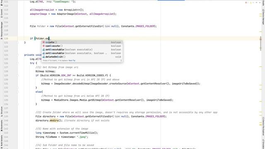Open the Commit tool window

tap(2, 13)
